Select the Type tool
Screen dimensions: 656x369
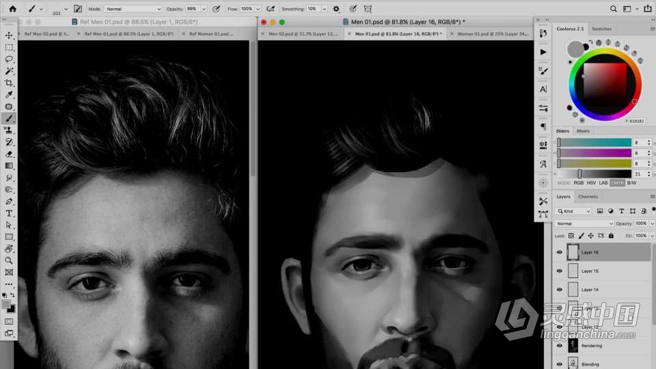click(9, 213)
